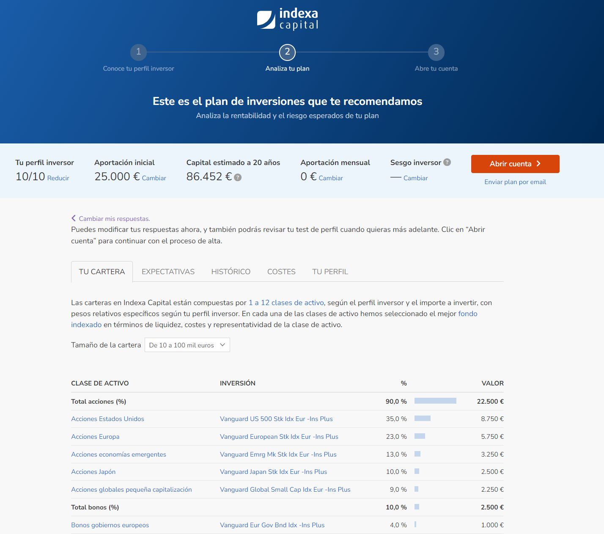The image size is (604, 534).
Task: Click chevron arrow in Abrir cuenta button
Action: pos(538,164)
